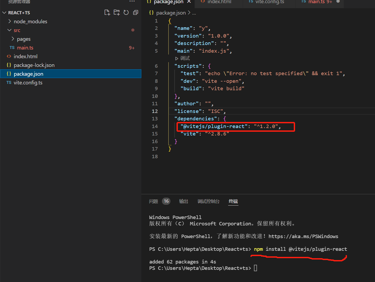Select package.json in the file tree
The image size is (375, 282).
(x=71, y=74)
